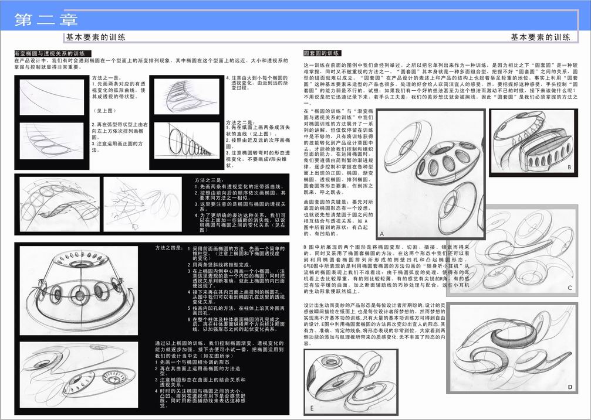This screenshot has width=591, height=420.
Task: Open the cone with ellipse holes sketch
Action: click(x=79, y=291)
